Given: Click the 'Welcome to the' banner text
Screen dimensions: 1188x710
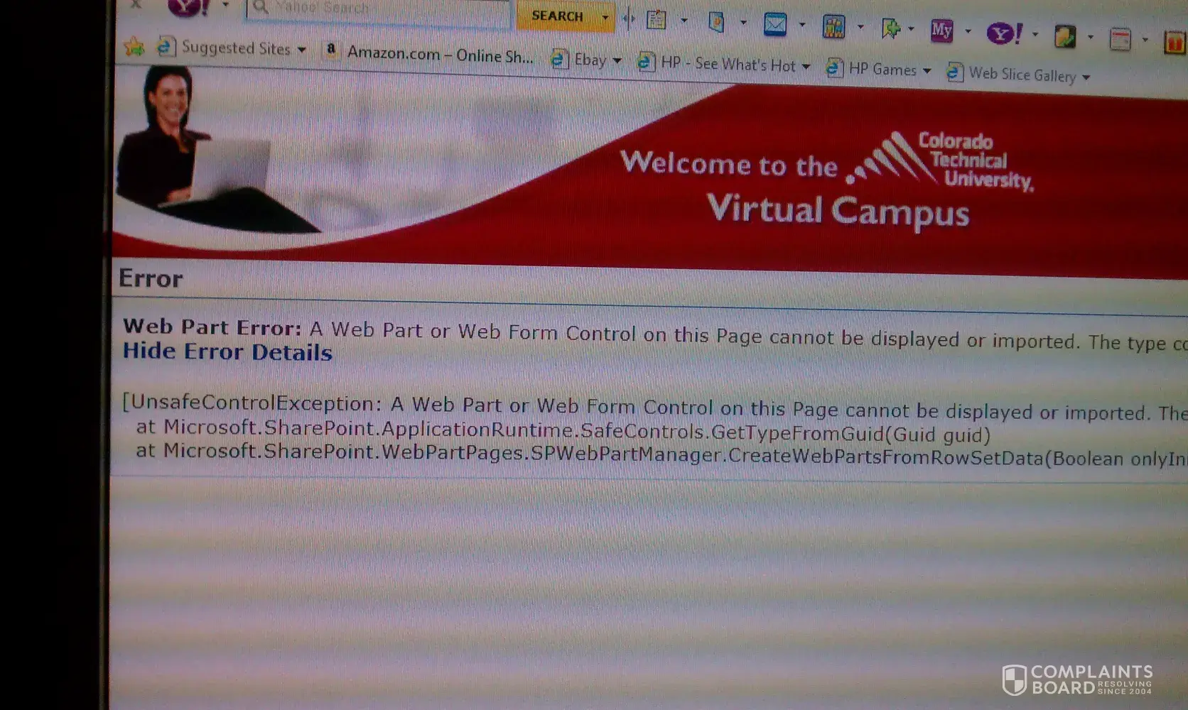Looking at the screenshot, I should coord(729,163).
